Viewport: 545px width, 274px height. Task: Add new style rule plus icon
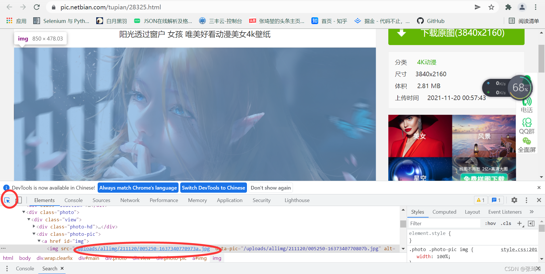(x=519, y=224)
